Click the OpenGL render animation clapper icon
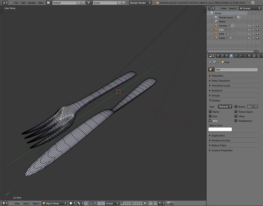This screenshot has height=206, width=263. point(172,203)
